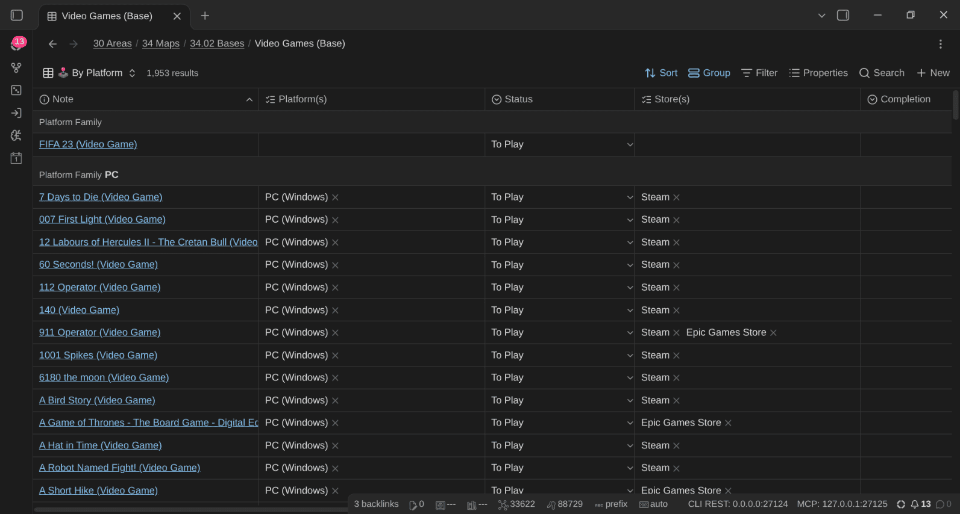Toggle the right sidebar panel icon

[x=843, y=16]
